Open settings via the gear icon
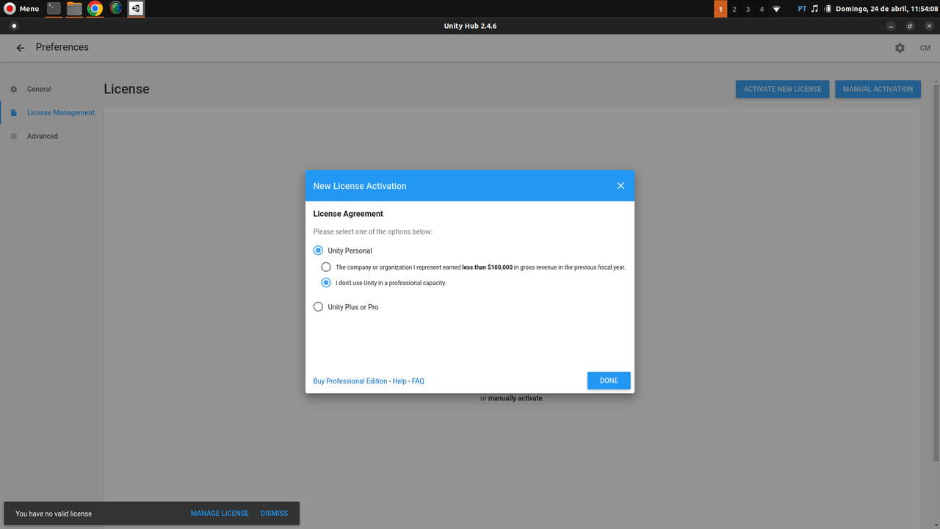Screen dimensions: 940x529 (900, 48)
